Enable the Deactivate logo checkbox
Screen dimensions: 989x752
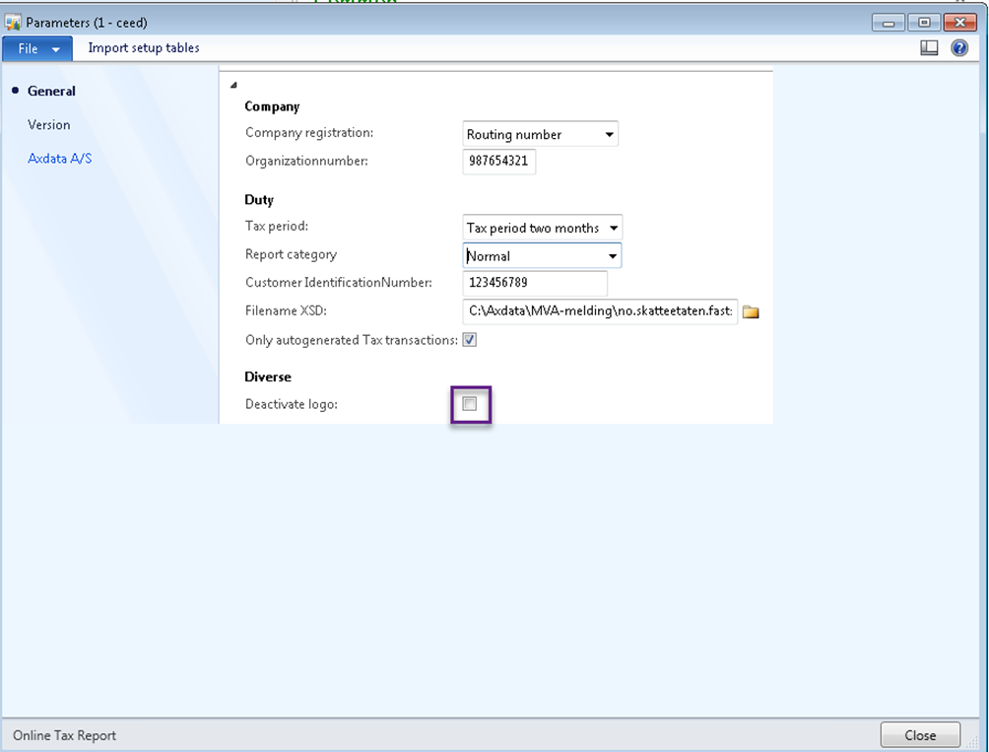click(469, 404)
